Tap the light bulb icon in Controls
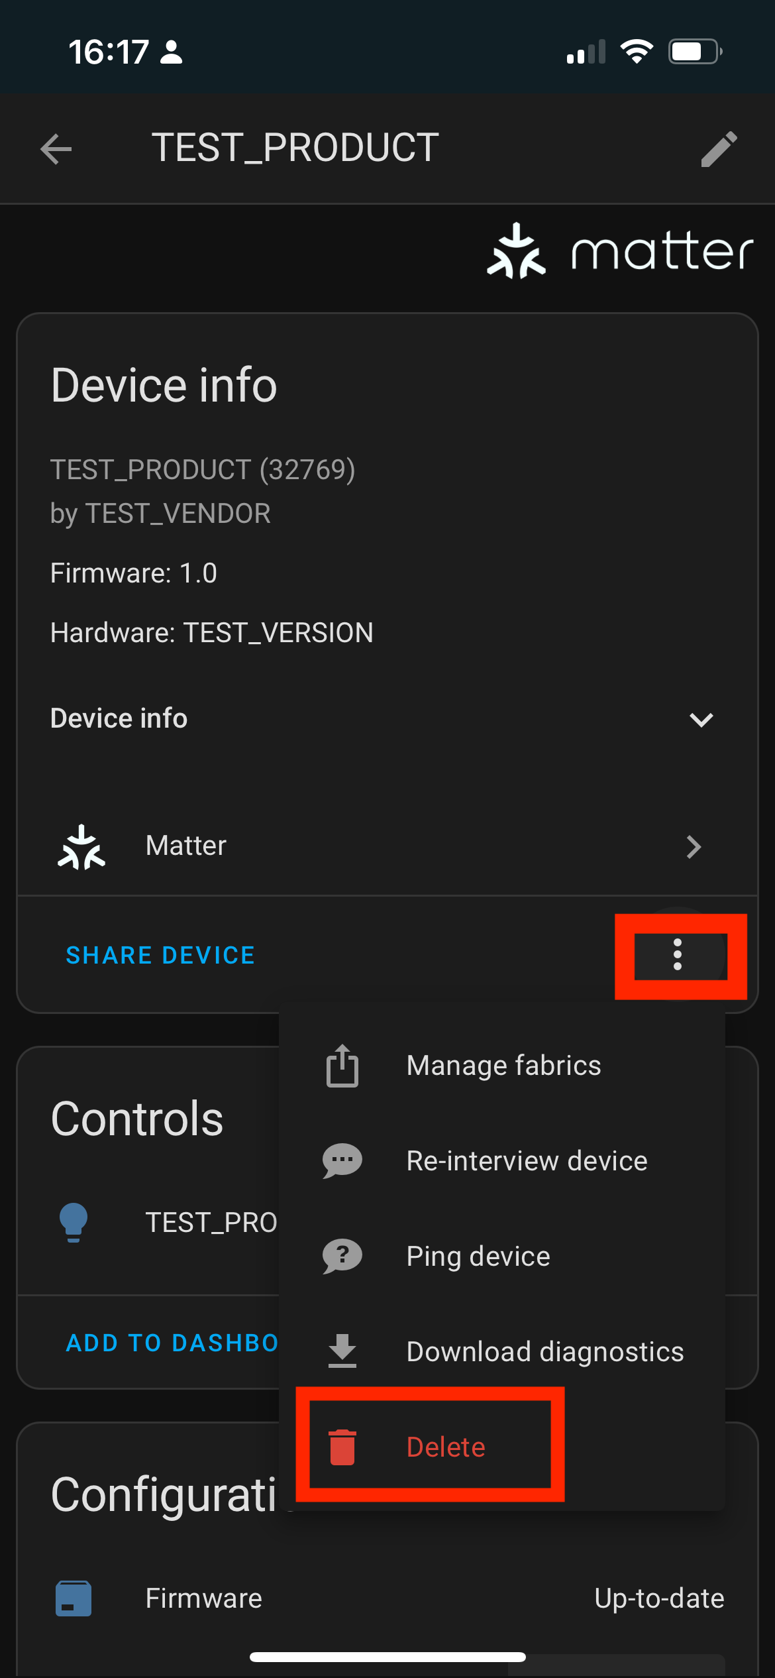This screenshot has height=1678, width=775. click(74, 1222)
